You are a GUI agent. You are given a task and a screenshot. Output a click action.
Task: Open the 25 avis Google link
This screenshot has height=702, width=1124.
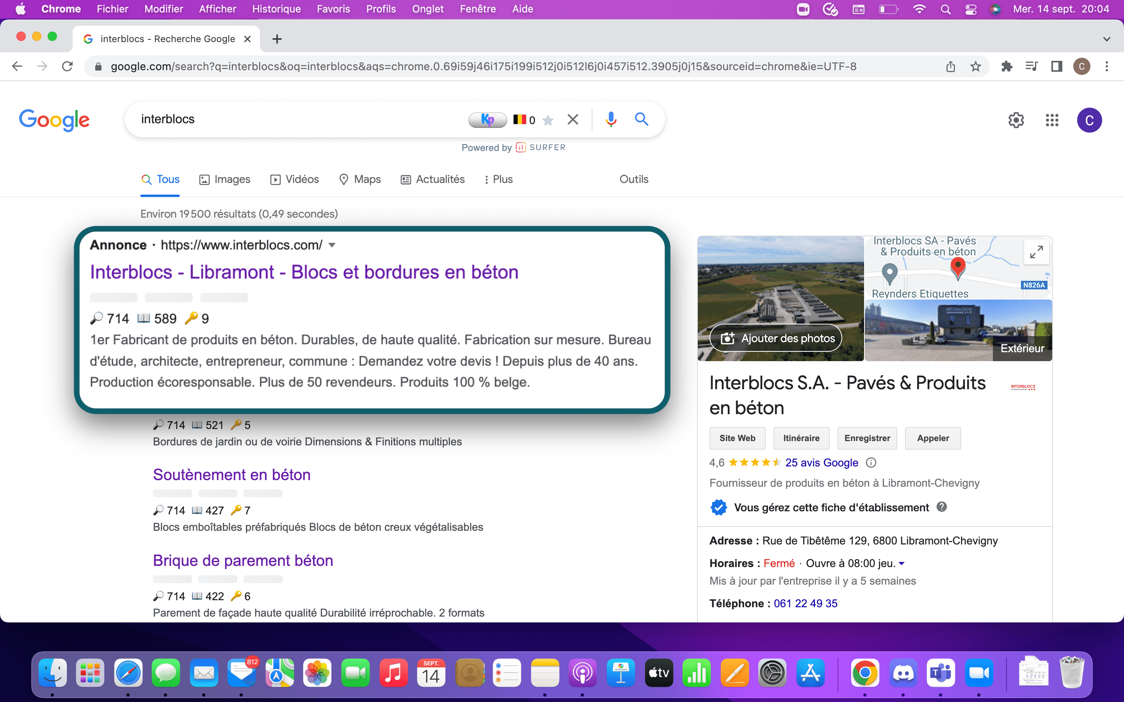click(821, 463)
